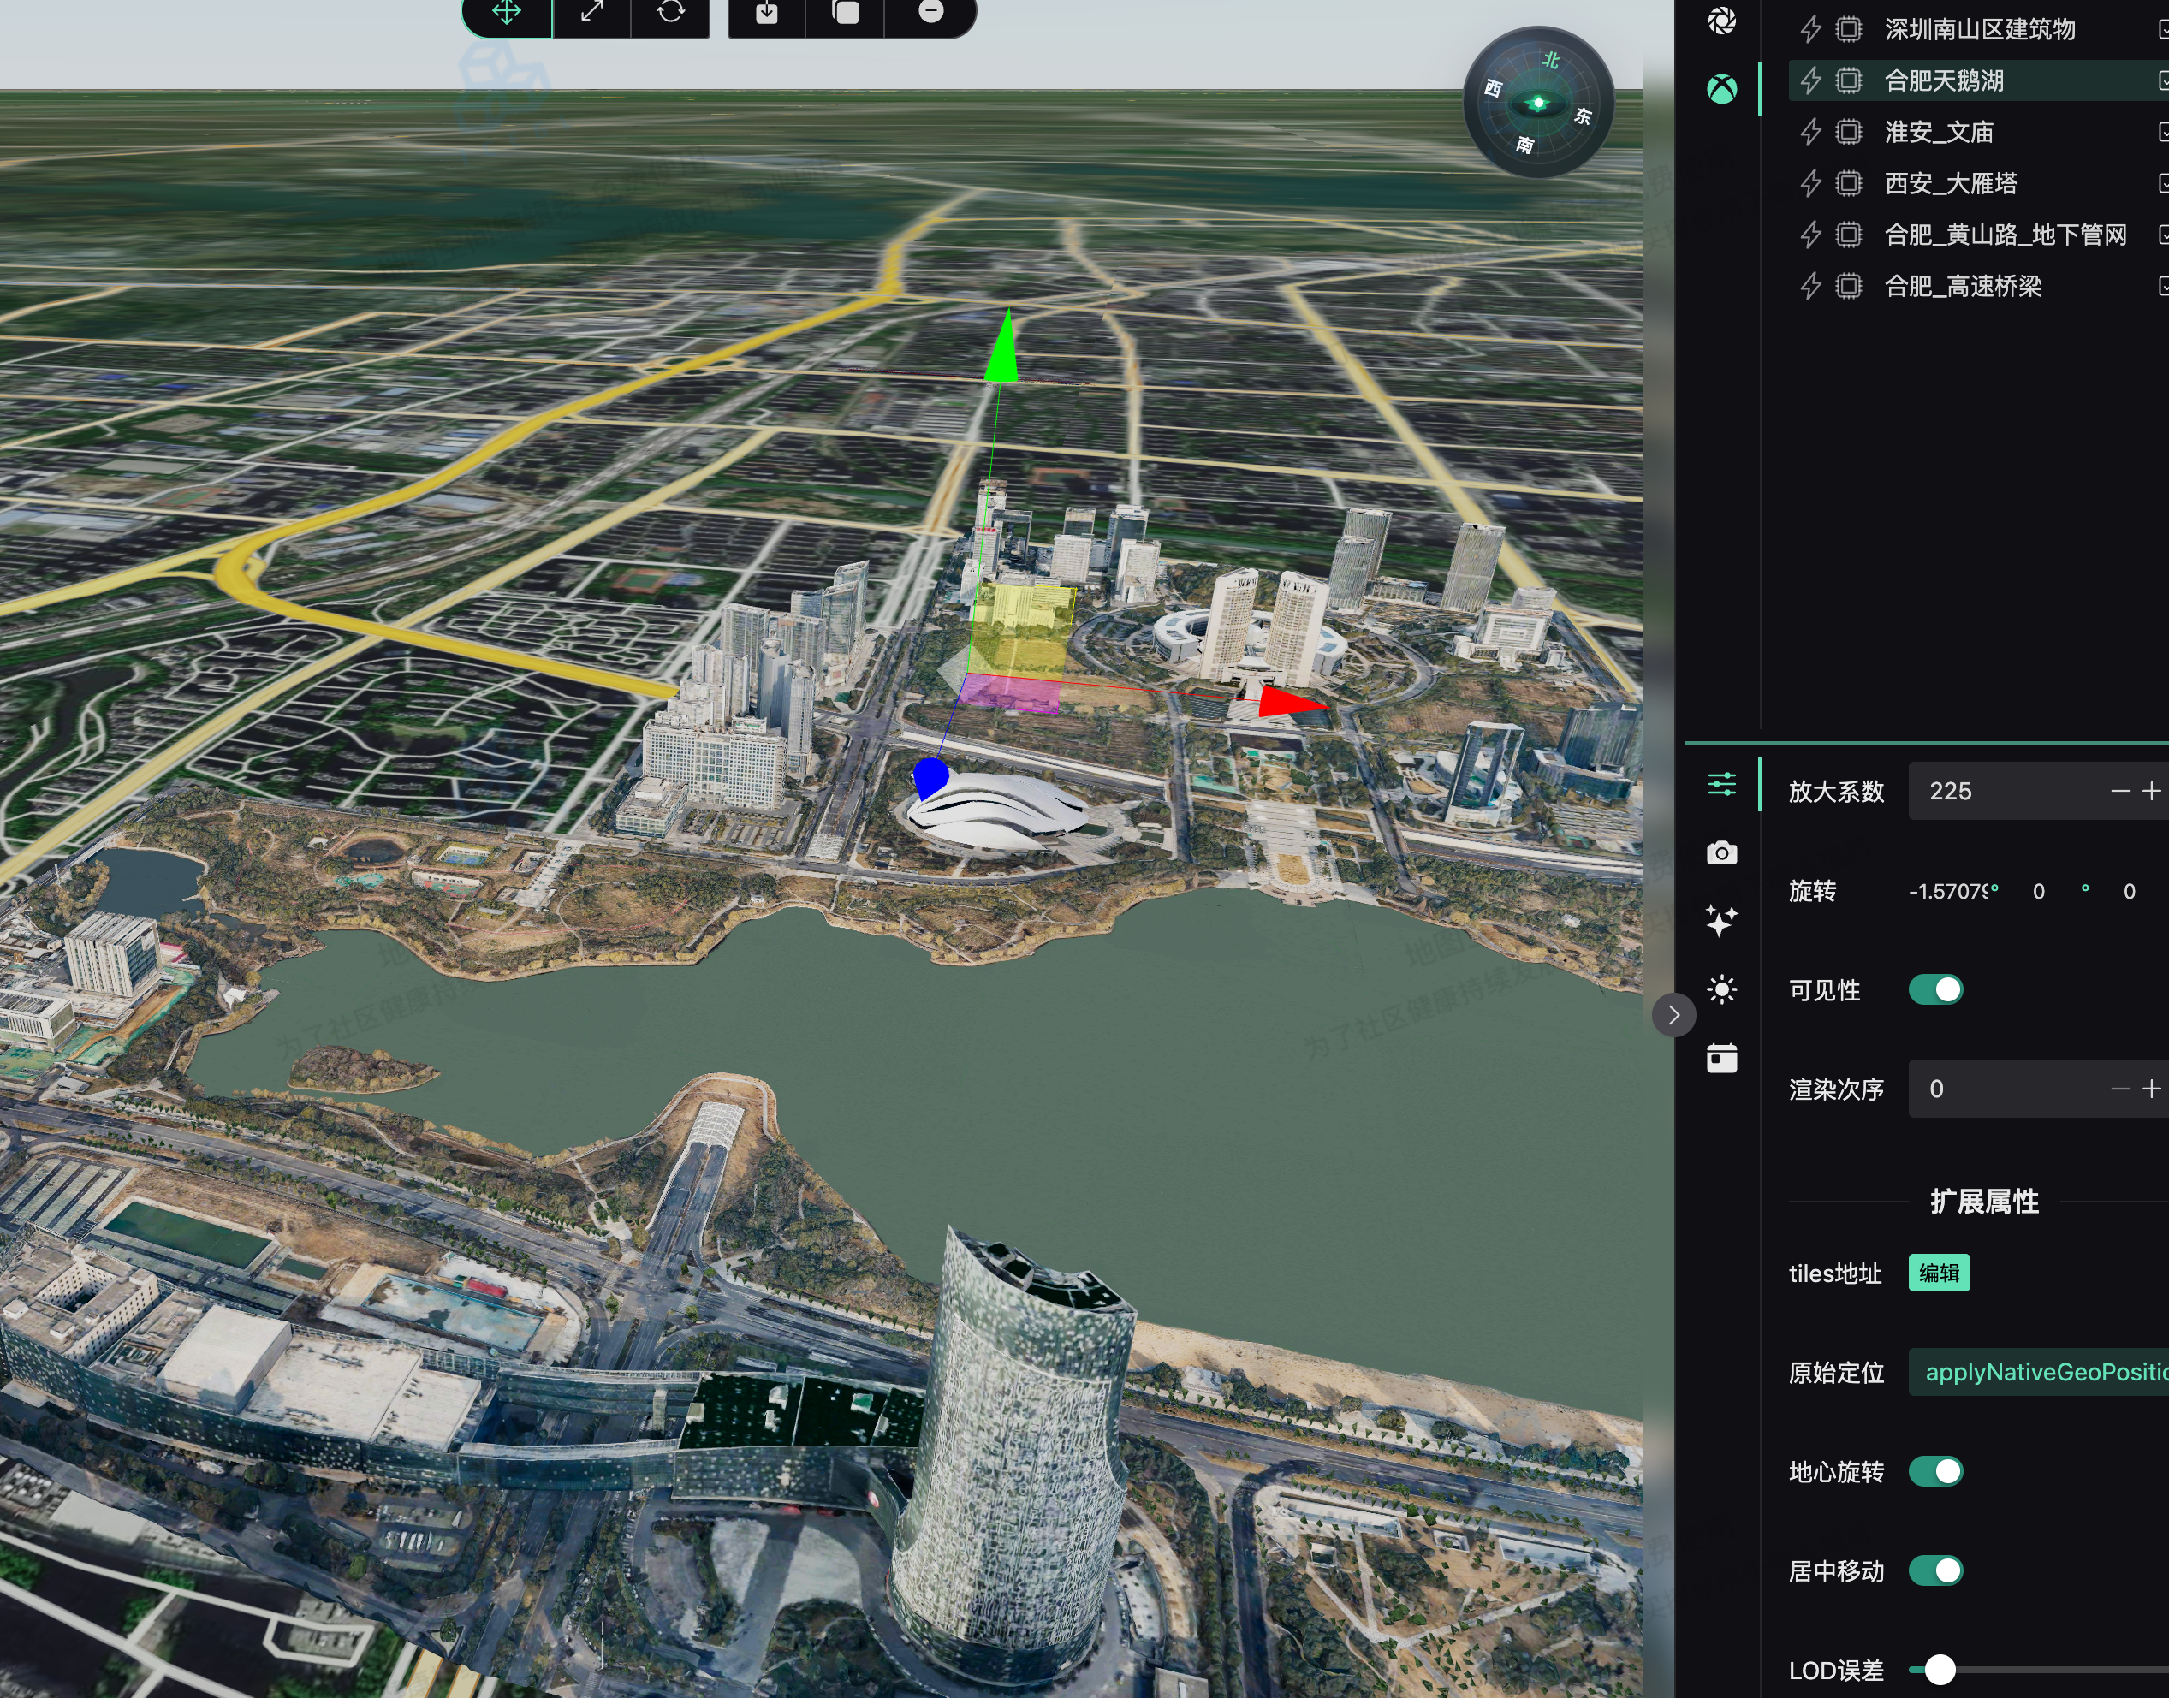Toggle the 可见性 visibility switch

1934,990
